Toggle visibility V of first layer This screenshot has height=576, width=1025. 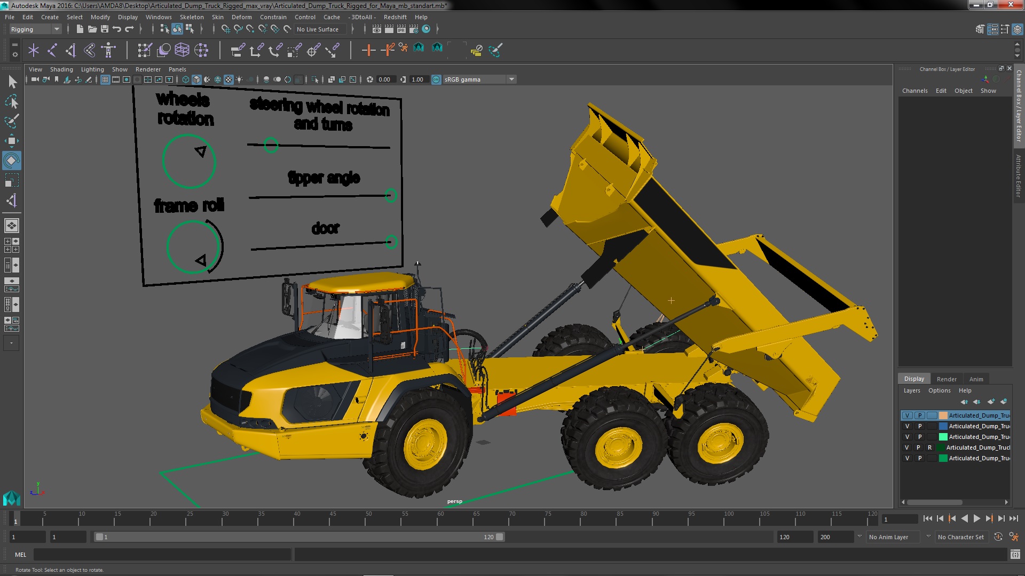(907, 415)
